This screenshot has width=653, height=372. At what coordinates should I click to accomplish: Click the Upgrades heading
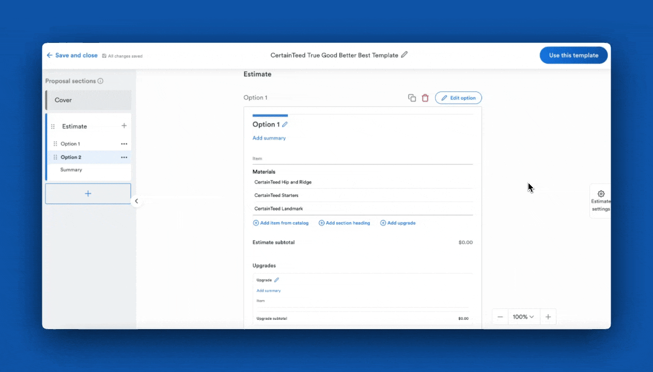click(x=264, y=266)
